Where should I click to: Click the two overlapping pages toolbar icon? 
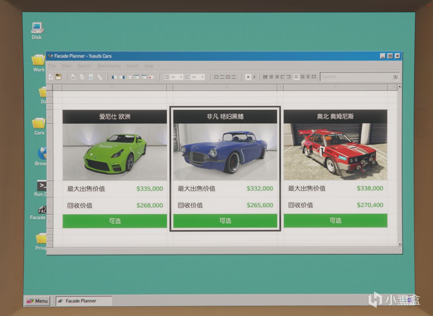click(x=100, y=77)
